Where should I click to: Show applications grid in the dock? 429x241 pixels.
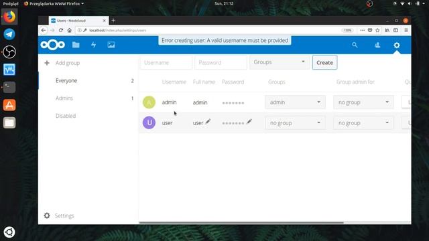(x=9, y=232)
